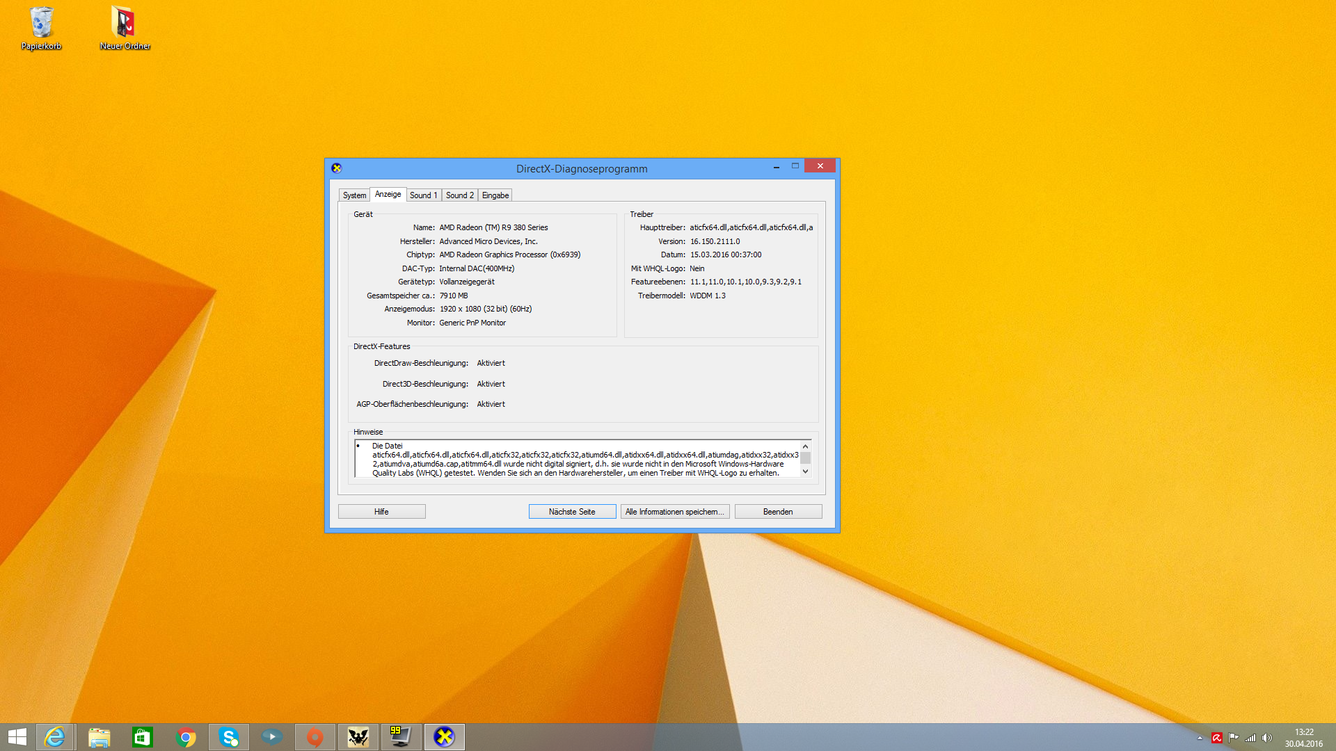Open the Papierkorb recycle bin icon
The height and width of the screenshot is (751, 1336).
[41, 28]
